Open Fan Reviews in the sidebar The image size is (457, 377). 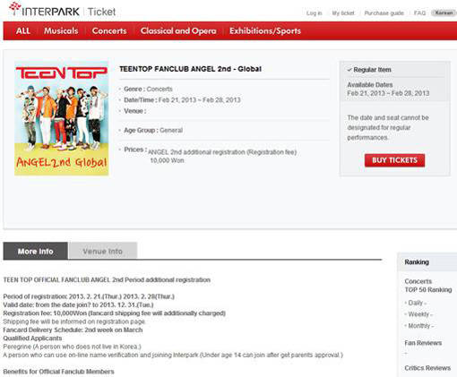click(x=423, y=343)
